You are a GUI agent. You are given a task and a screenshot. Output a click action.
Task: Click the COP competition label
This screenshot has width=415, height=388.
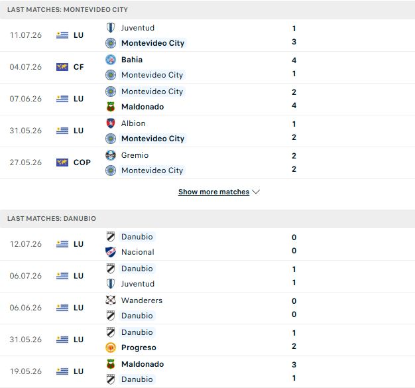click(82, 162)
